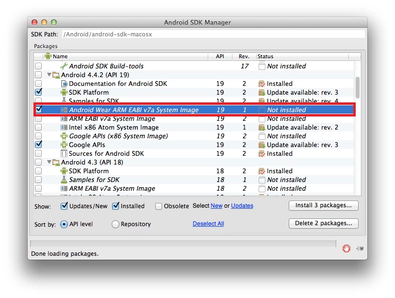This screenshot has width=395, height=298.
Task: Click update status icon for API 19 SDK Platform
Action: (x=262, y=92)
